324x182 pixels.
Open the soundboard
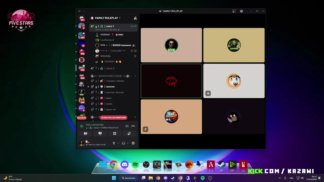click(x=129, y=133)
